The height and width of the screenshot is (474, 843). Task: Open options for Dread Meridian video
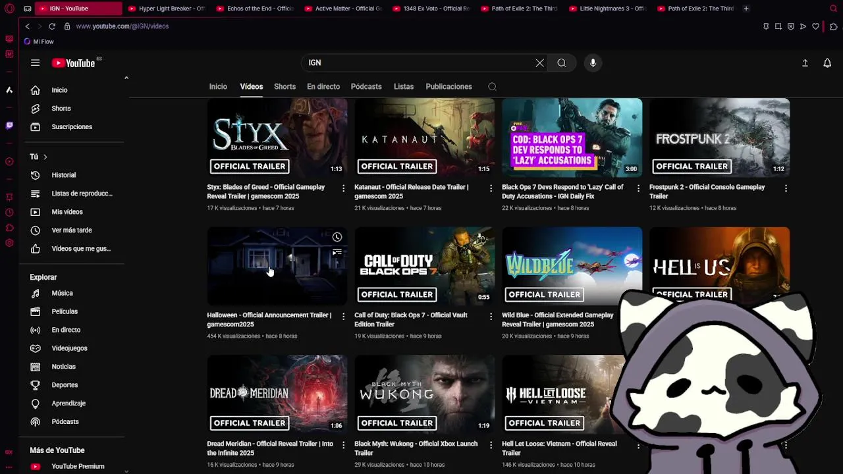click(343, 445)
